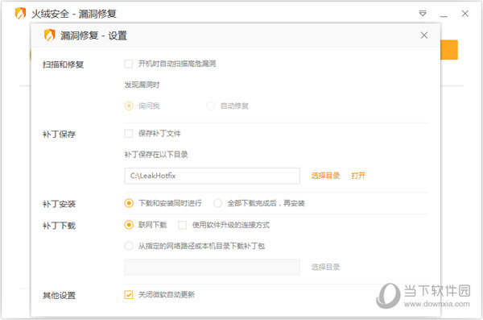Click the 其他设置 section label

click(x=59, y=295)
